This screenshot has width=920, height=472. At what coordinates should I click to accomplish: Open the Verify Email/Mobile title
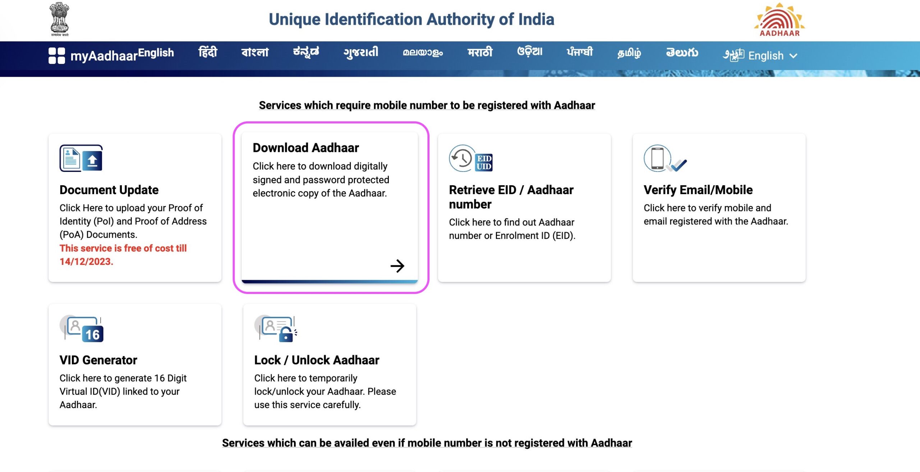698,190
